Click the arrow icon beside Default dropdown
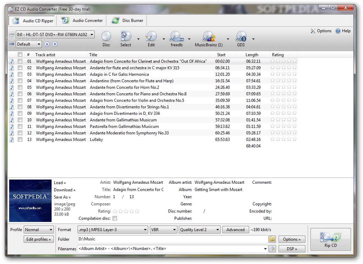The width and height of the screenshot is (363, 264). click(x=12, y=44)
